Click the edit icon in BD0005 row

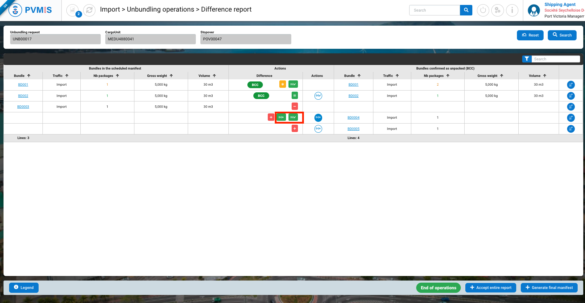click(x=571, y=129)
